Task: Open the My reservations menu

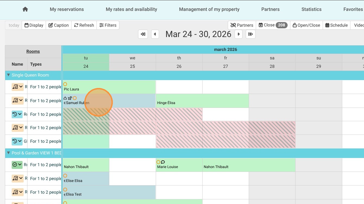Action: click(x=67, y=9)
